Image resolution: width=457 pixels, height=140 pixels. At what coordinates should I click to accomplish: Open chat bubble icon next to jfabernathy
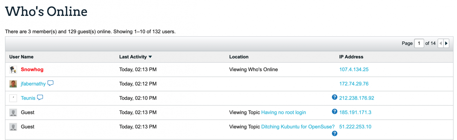pyautogui.click(x=50, y=83)
